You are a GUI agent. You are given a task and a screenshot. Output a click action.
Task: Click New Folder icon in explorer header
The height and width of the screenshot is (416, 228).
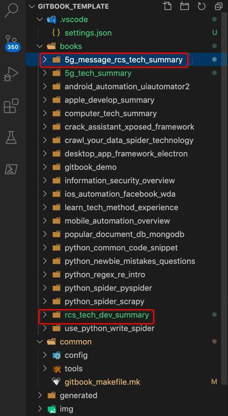click(x=184, y=6)
